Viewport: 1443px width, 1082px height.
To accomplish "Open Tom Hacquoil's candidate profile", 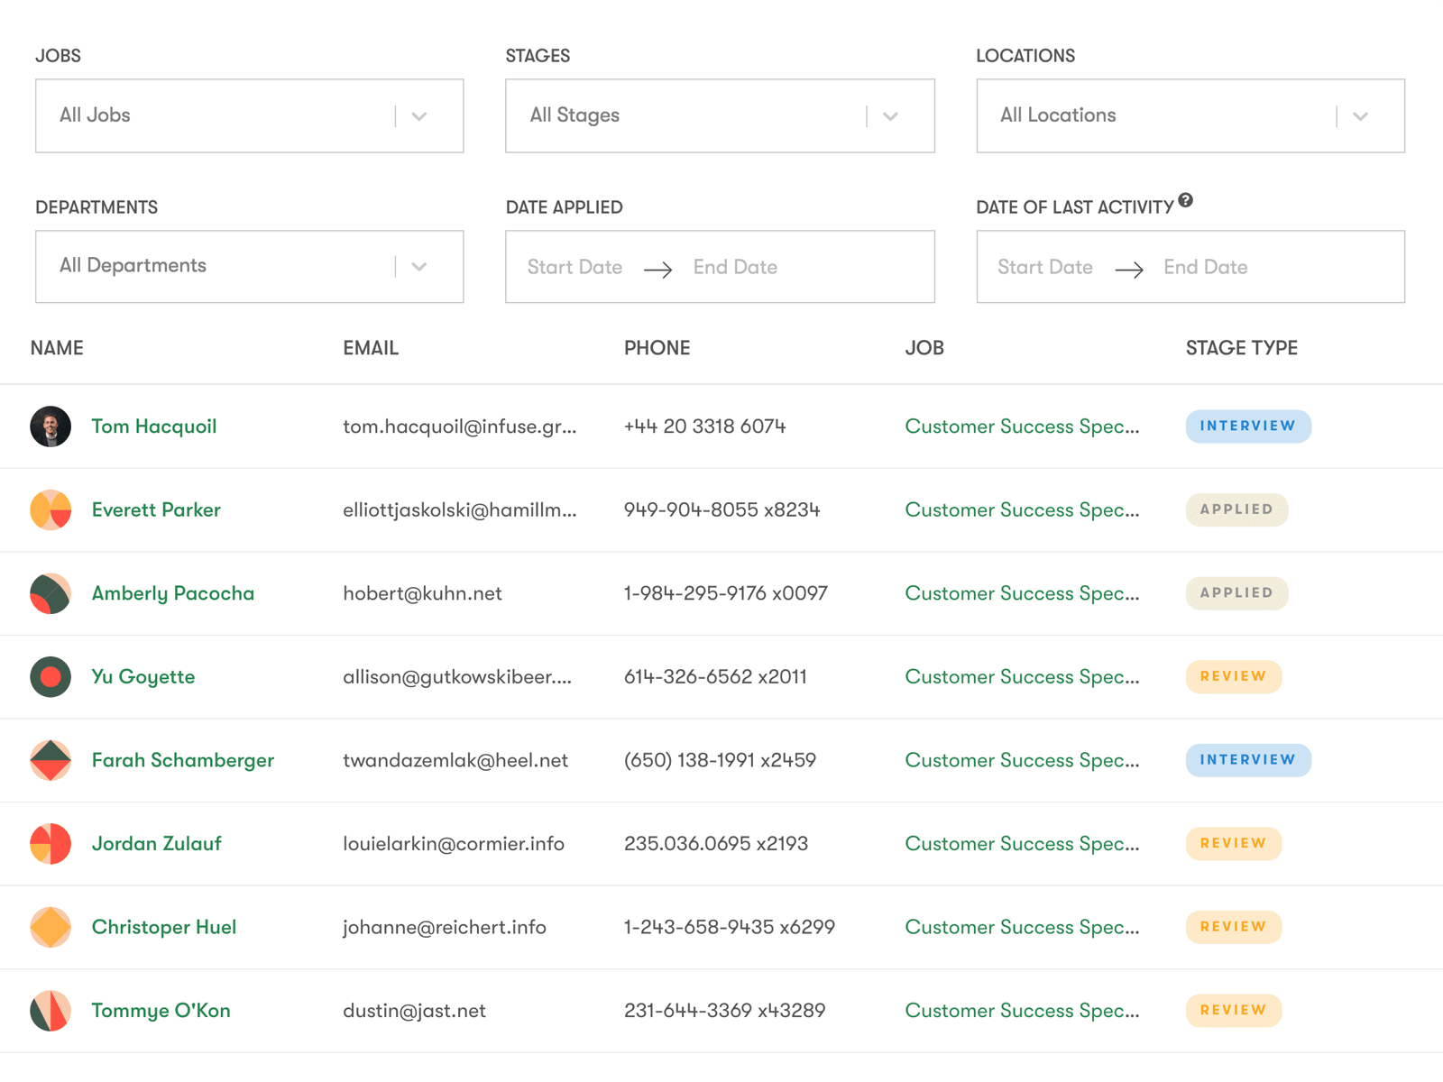I will tap(153, 426).
